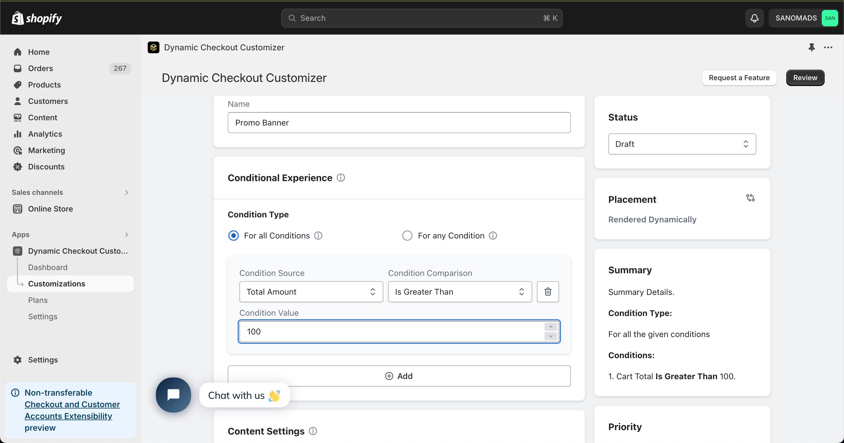
Task: Decrease Condition Value with down arrow
Action: point(551,336)
